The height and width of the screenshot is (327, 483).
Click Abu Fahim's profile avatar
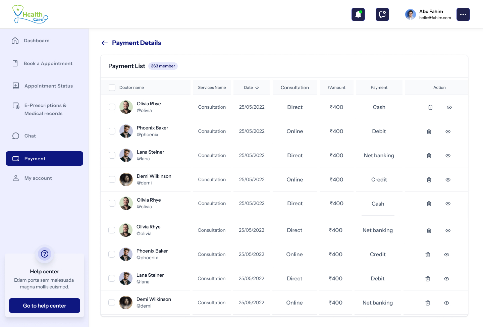(x=411, y=14)
